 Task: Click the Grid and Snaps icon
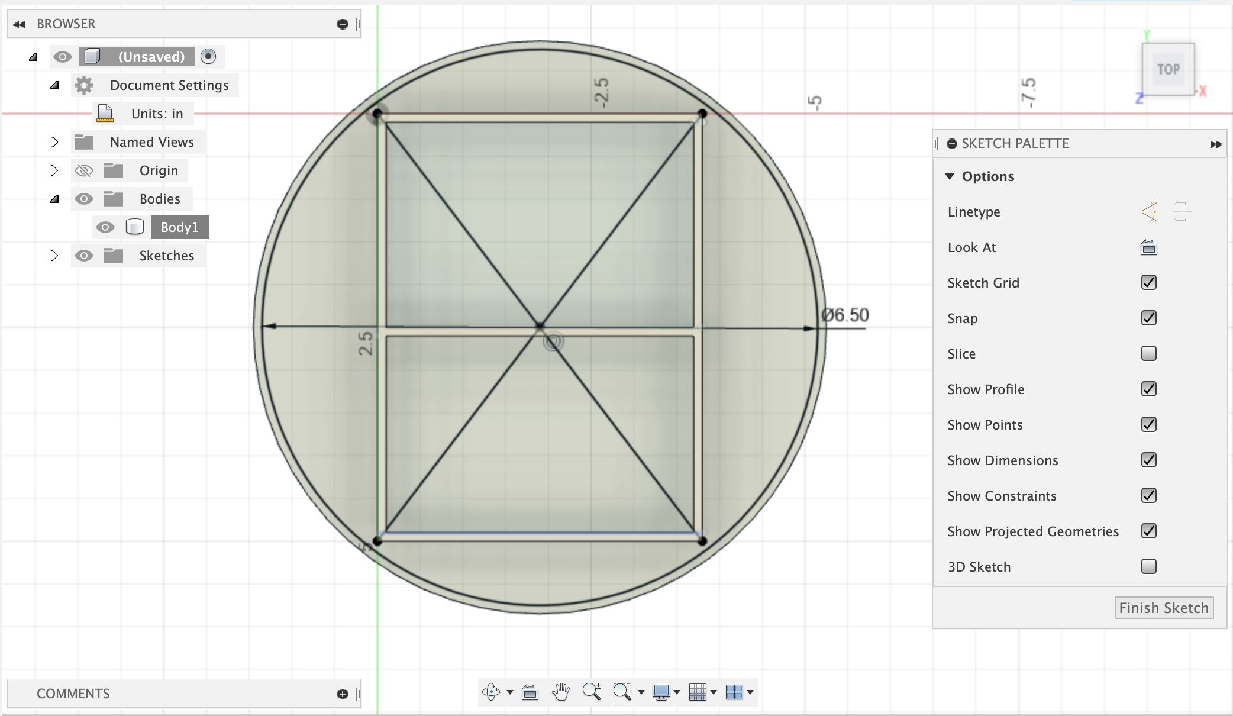click(x=698, y=692)
